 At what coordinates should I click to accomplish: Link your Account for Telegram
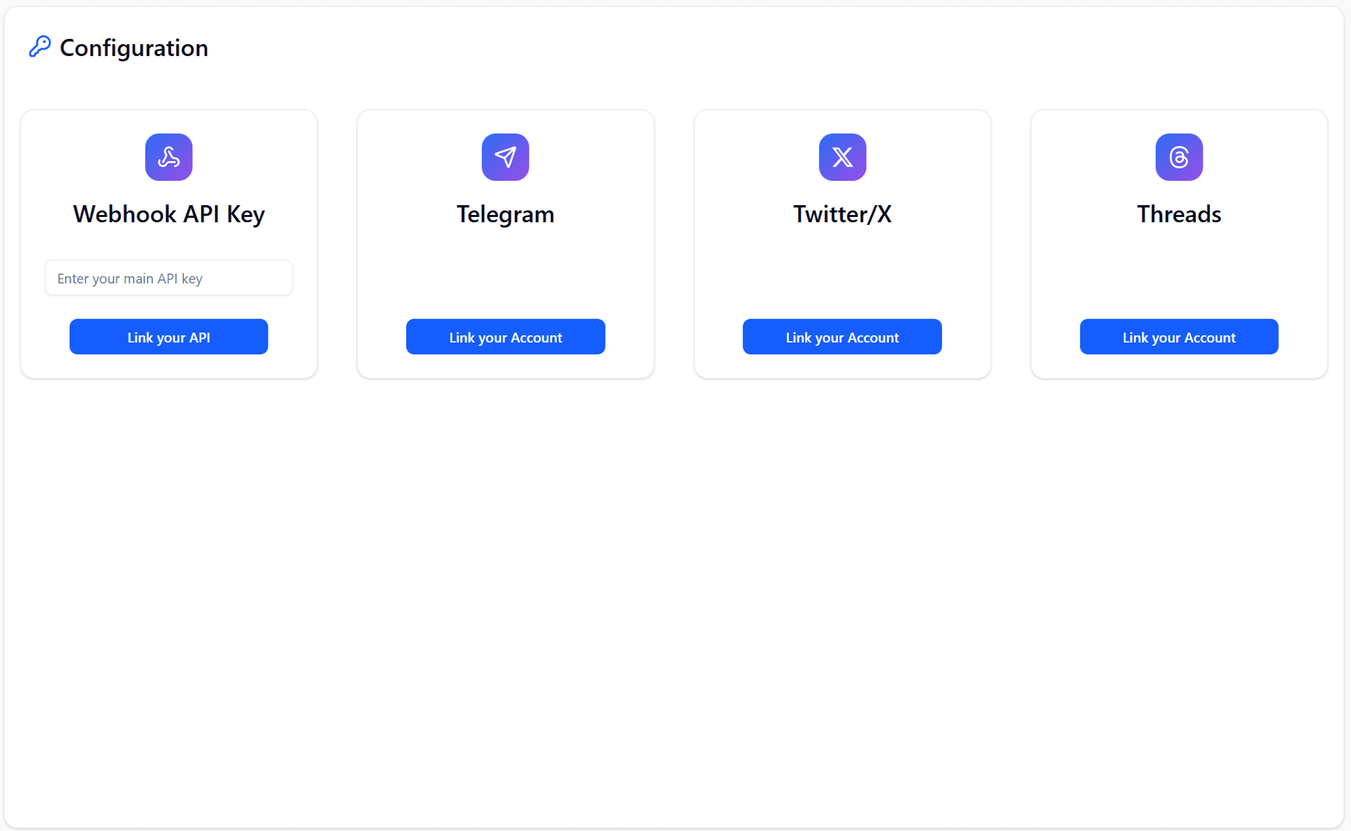(505, 337)
